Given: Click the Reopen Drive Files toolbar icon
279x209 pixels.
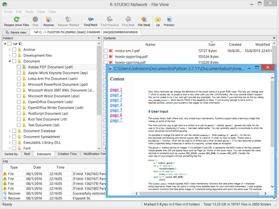Looking at the screenshot, I should tap(16, 19).
